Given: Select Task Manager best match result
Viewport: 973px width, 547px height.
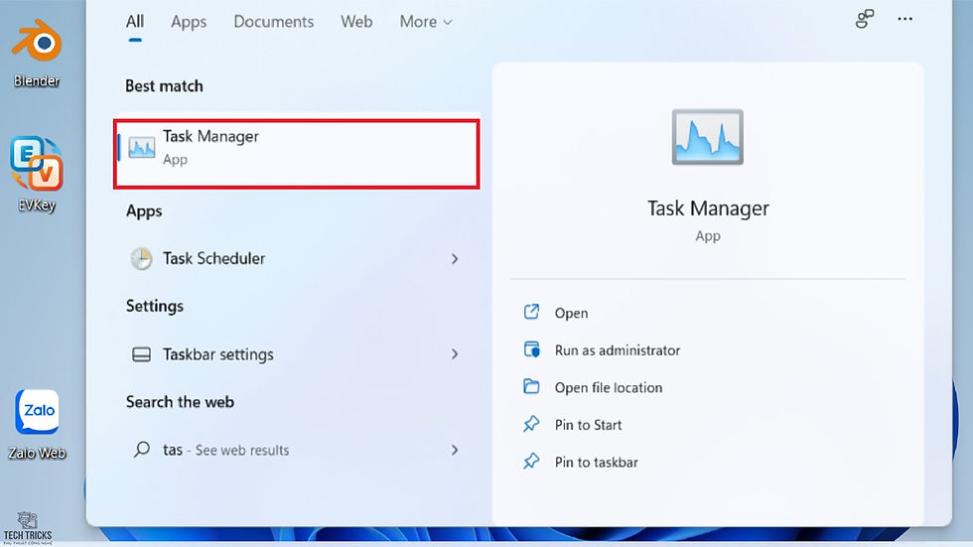Looking at the screenshot, I should click(297, 154).
